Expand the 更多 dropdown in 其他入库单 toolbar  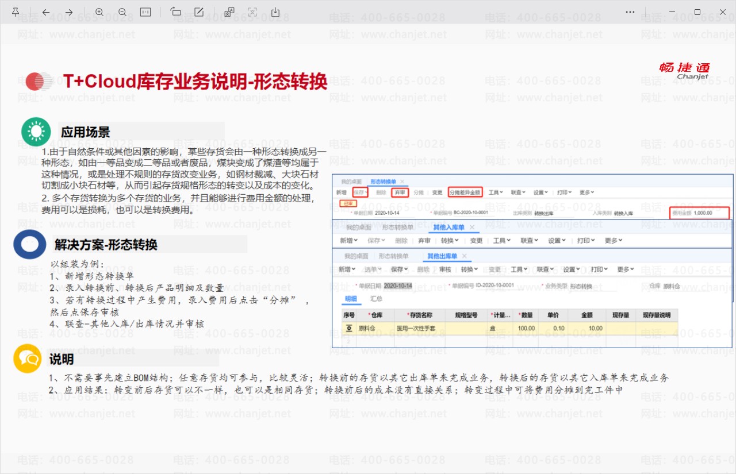(614, 241)
